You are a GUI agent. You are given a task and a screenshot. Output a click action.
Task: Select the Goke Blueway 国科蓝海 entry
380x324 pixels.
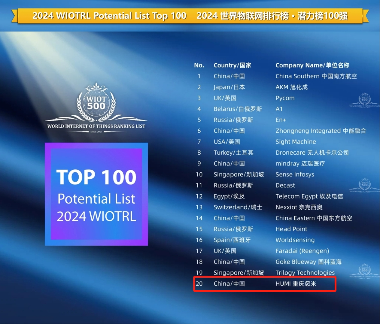tap(309, 262)
